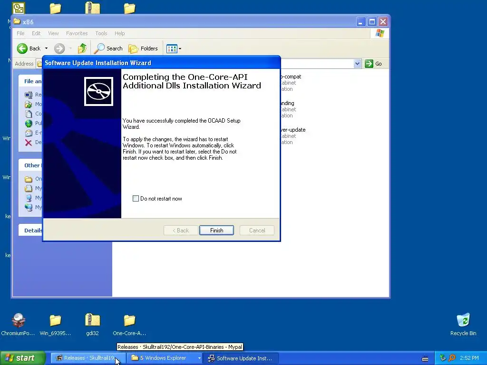Open the top-left yellow desktop icon
This screenshot has height=365, width=487.
click(19, 8)
